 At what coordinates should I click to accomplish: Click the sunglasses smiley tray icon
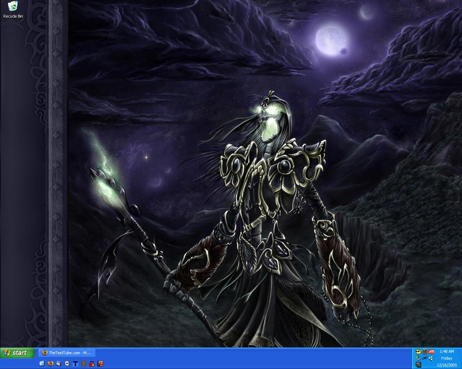tap(418, 352)
